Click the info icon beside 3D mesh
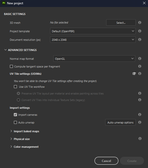 pos(140,22)
